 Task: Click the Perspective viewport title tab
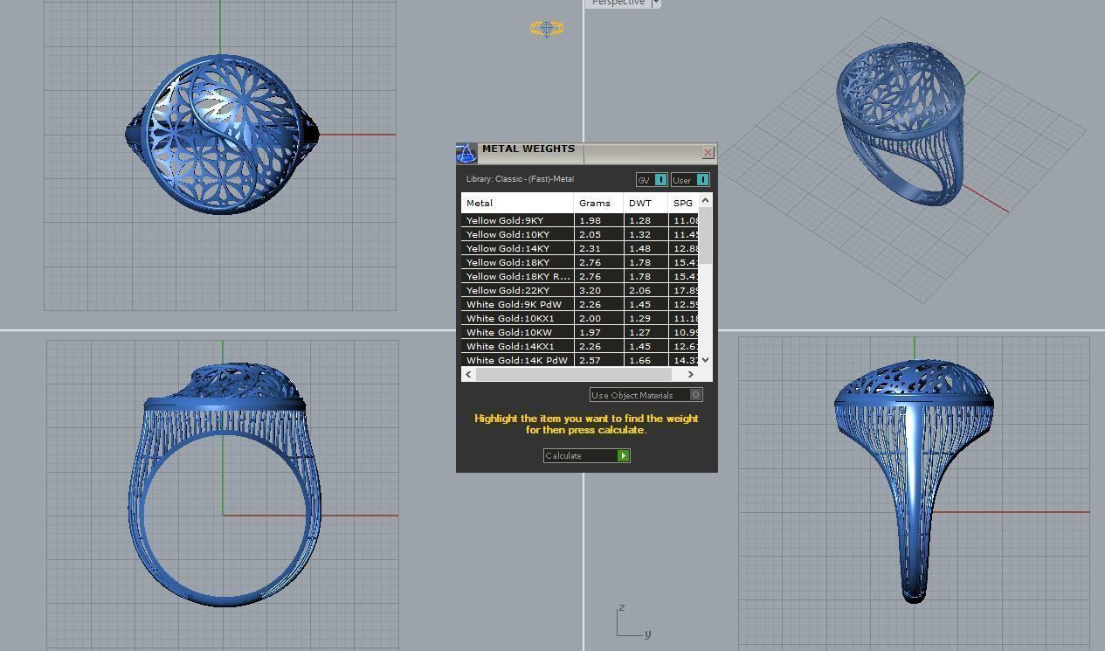click(618, 3)
